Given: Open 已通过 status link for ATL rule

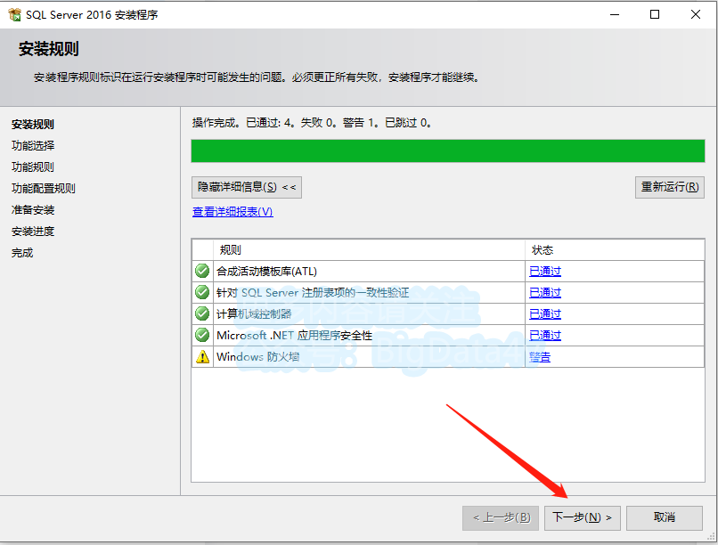Looking at the screenshot, I should click(545, 272).
